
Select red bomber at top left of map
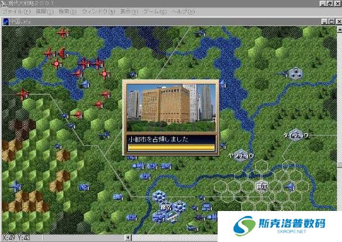(63, 33)
